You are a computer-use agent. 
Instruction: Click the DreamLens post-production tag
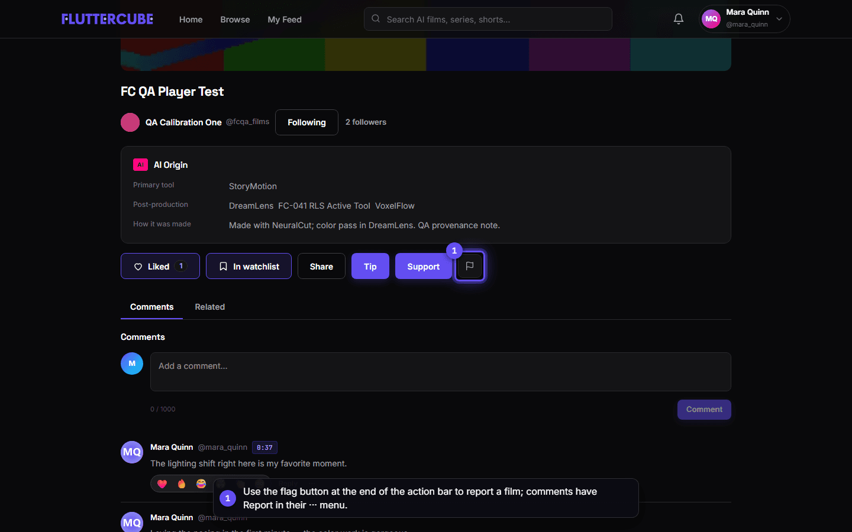point(251,206)
